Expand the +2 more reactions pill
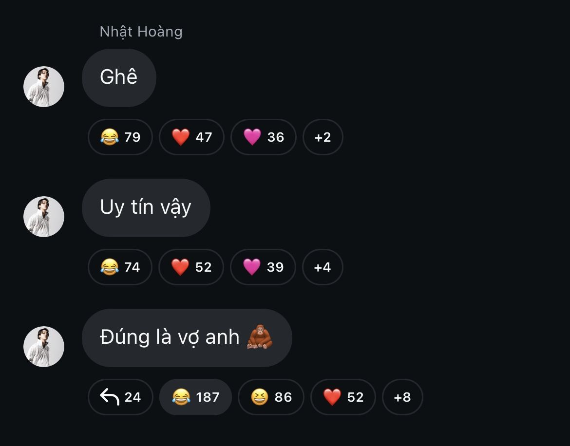The image size is (570, 446). pos(323,137)
